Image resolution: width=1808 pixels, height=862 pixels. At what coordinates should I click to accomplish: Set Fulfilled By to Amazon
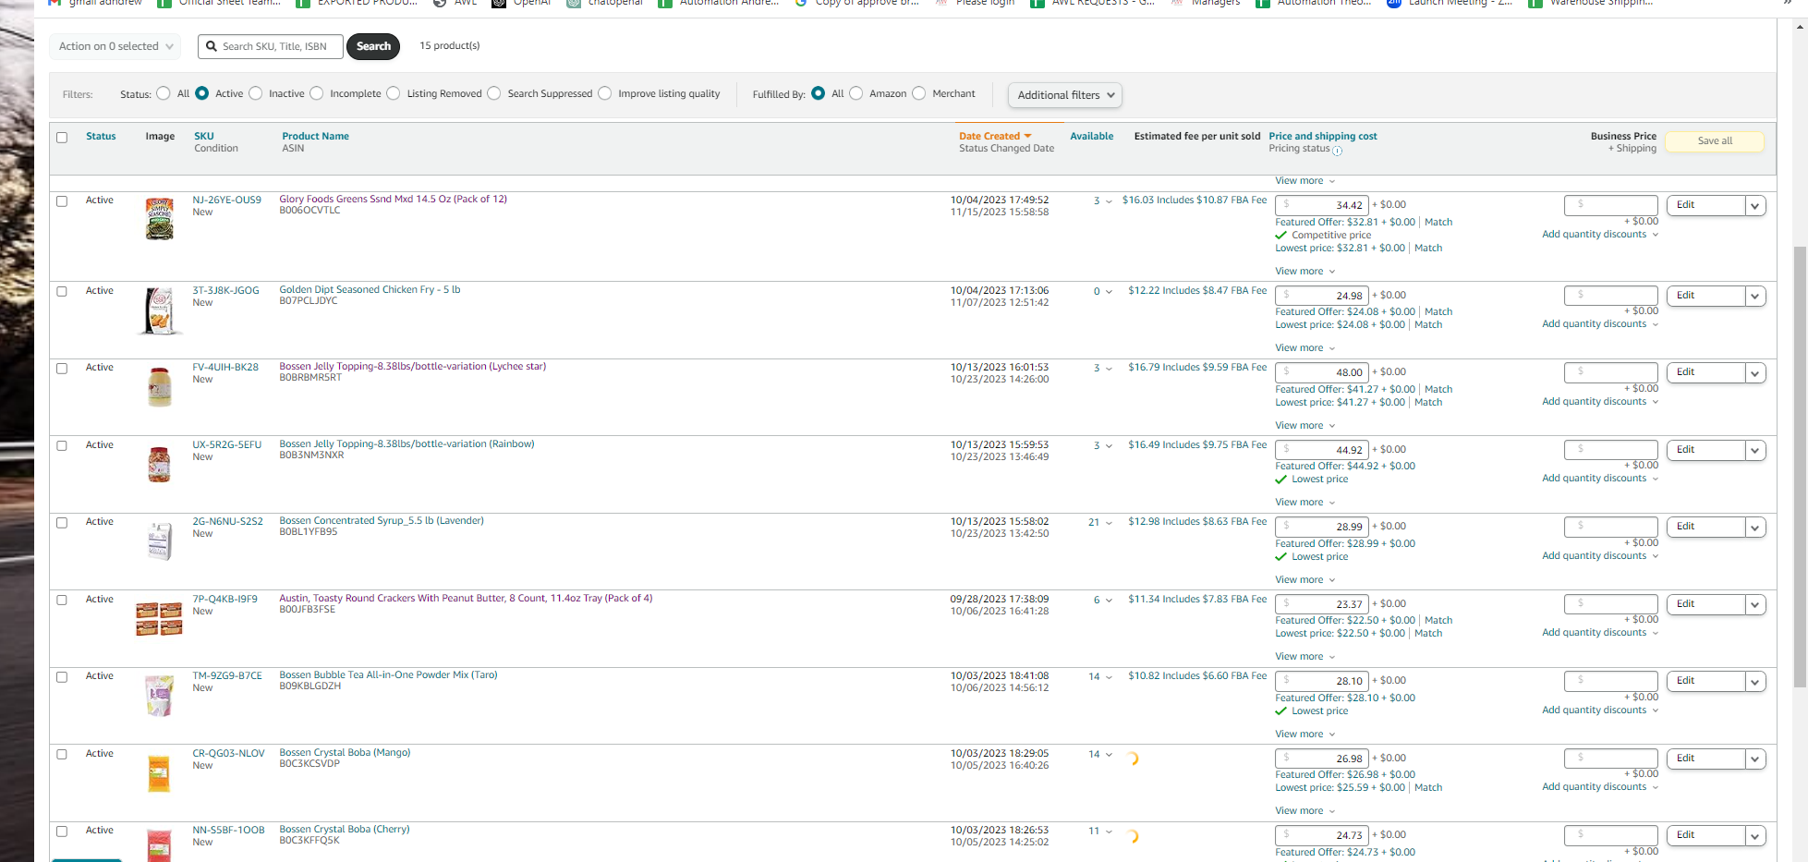point(856,93)
